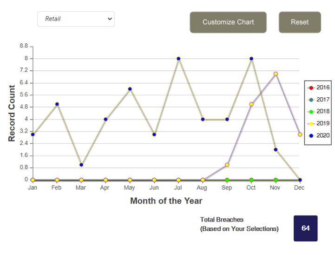The width and height of the screenshot is (335, 255).
Task: Select the 2020 September data point at 4
Action: pos(227,120)
